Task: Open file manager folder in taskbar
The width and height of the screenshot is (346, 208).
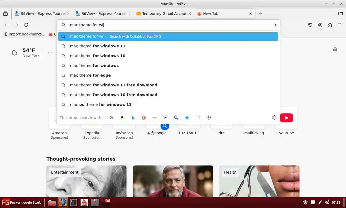Action: pos(52,202)
